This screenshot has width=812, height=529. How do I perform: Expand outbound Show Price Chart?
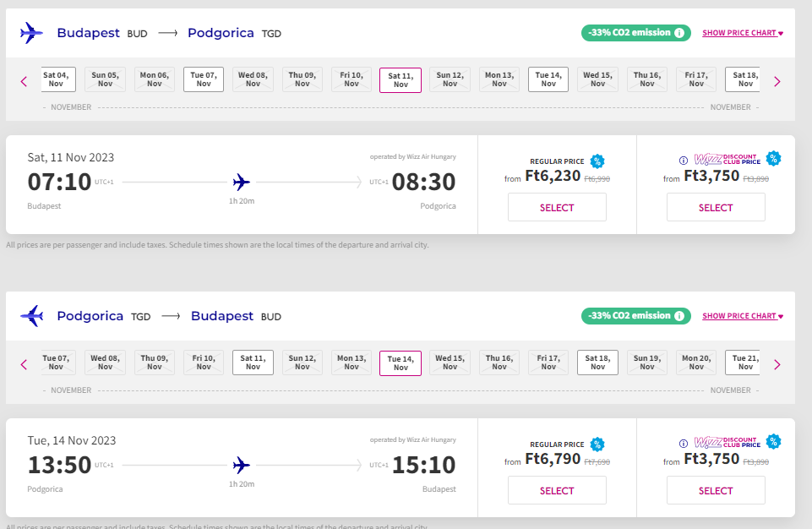(x=743, y=33)
